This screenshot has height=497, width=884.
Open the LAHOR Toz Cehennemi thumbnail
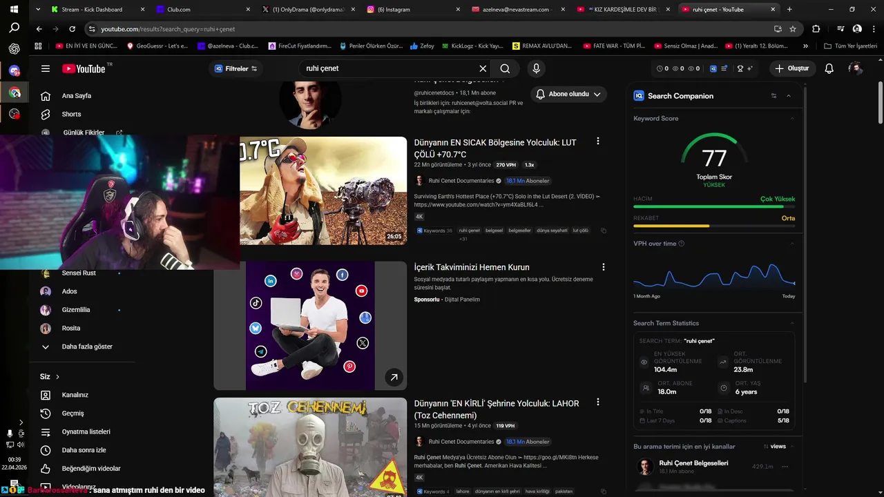[x=310, y=447]
